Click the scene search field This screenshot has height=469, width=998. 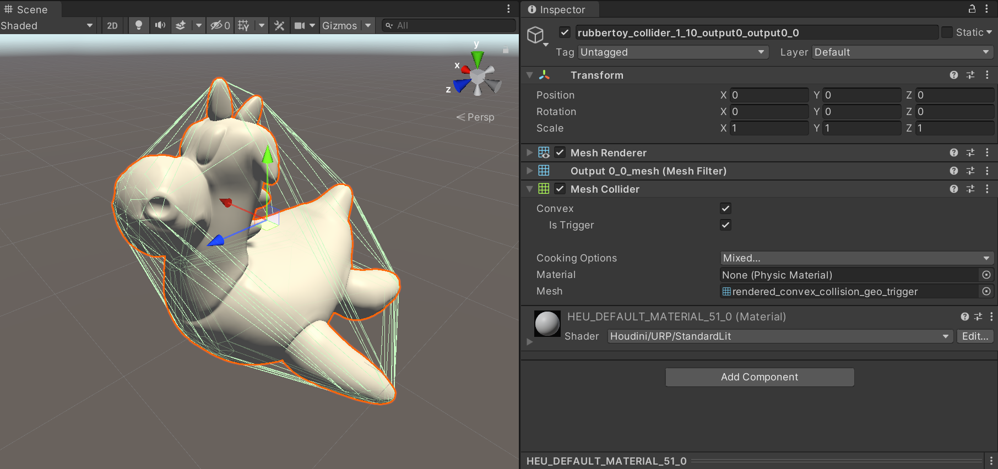point(448,25)
